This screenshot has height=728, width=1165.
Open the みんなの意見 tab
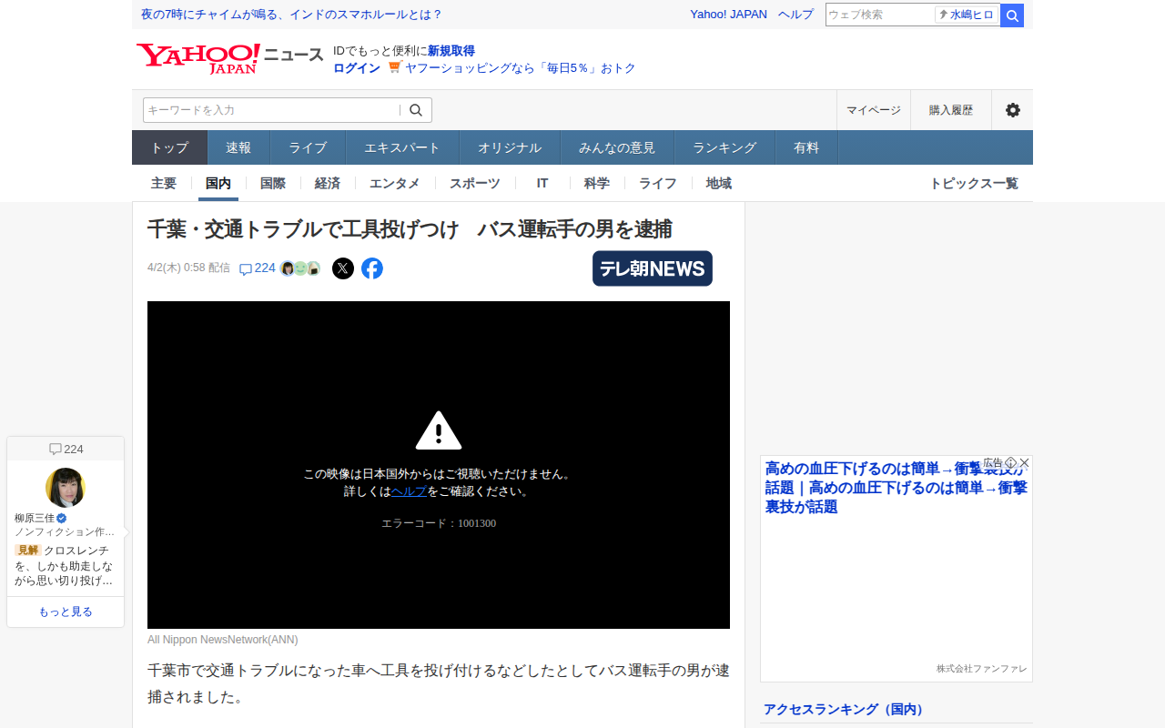(x=617, y=147)
